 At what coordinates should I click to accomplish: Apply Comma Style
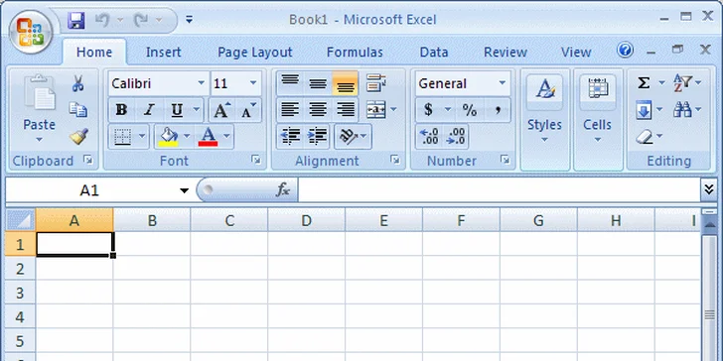[498, 110]
